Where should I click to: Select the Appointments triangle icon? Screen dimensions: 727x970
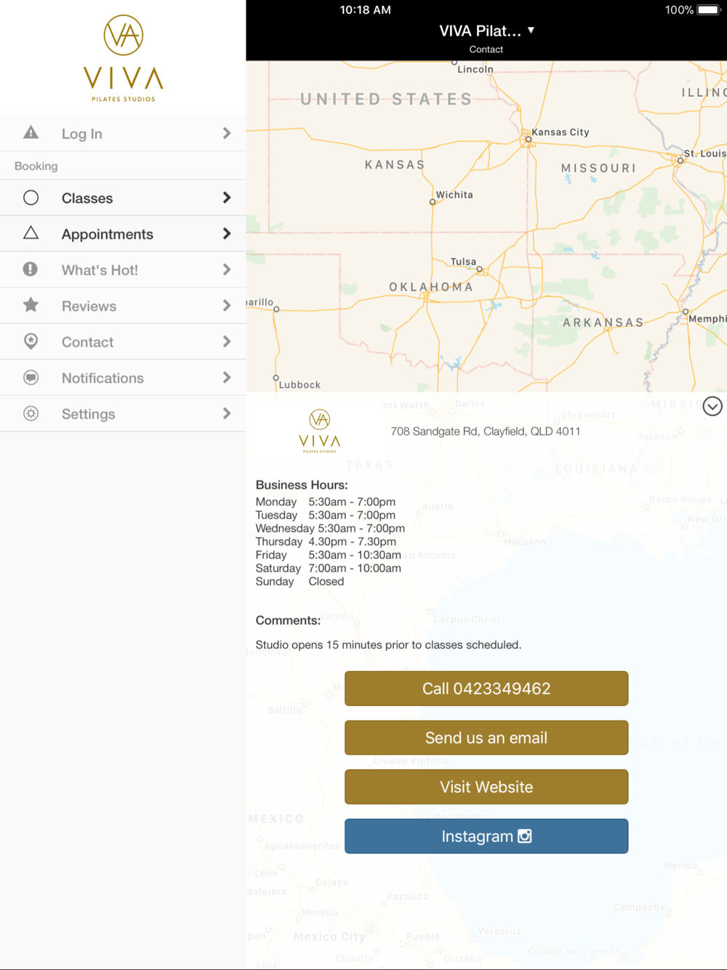coord(31,233)
